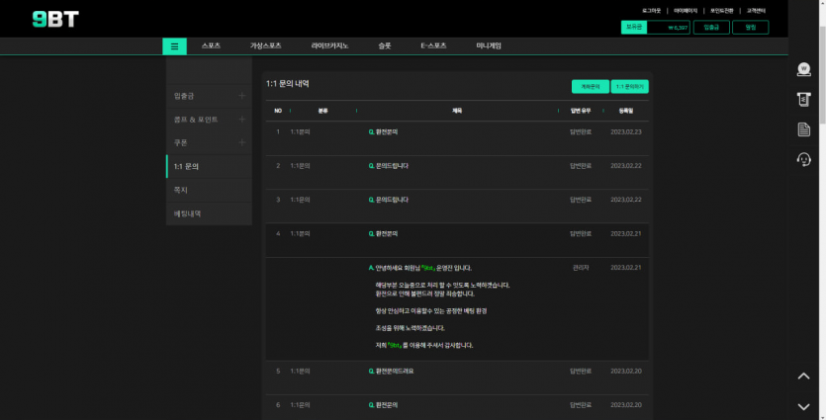
Task: Click the 환전 button in header
Action: click(750, 28)
